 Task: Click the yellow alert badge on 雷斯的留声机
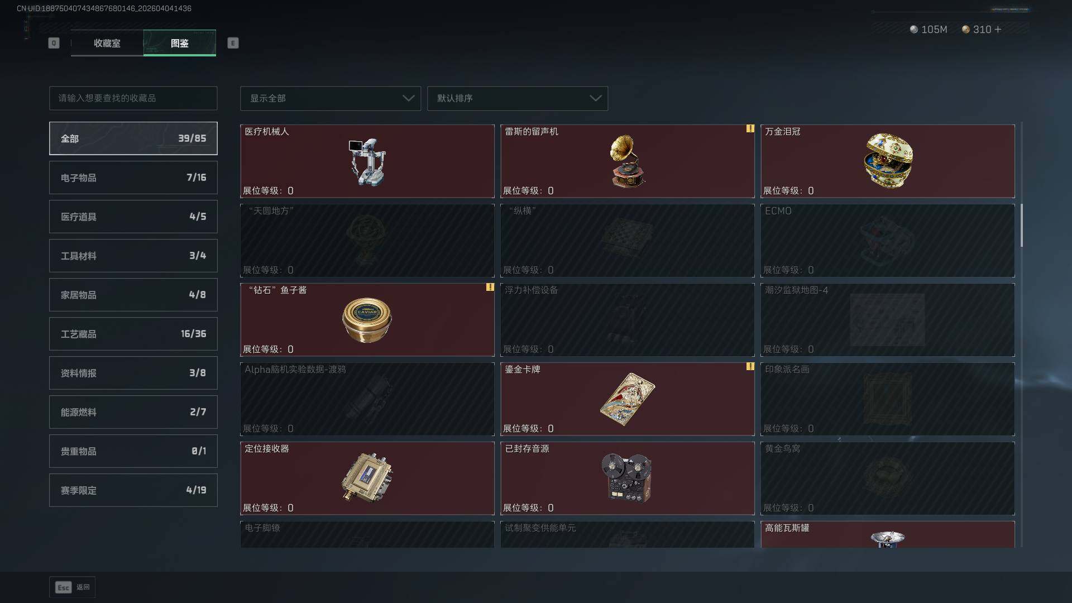(x=750, y=128)
